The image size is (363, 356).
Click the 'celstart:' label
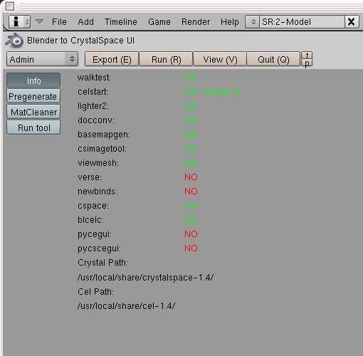click(93, 92)
